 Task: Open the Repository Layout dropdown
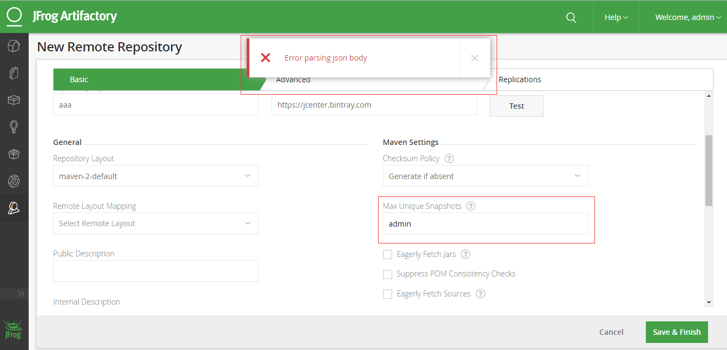pos(156,176)
